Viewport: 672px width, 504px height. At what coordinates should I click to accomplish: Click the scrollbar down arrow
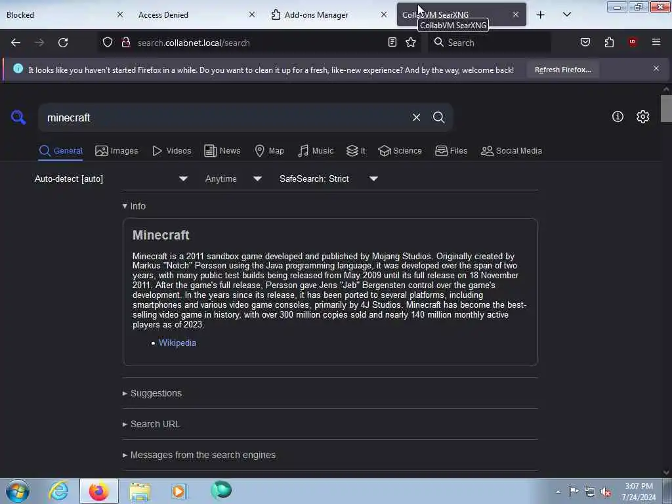pyautogui.click(x=666, y=472)
